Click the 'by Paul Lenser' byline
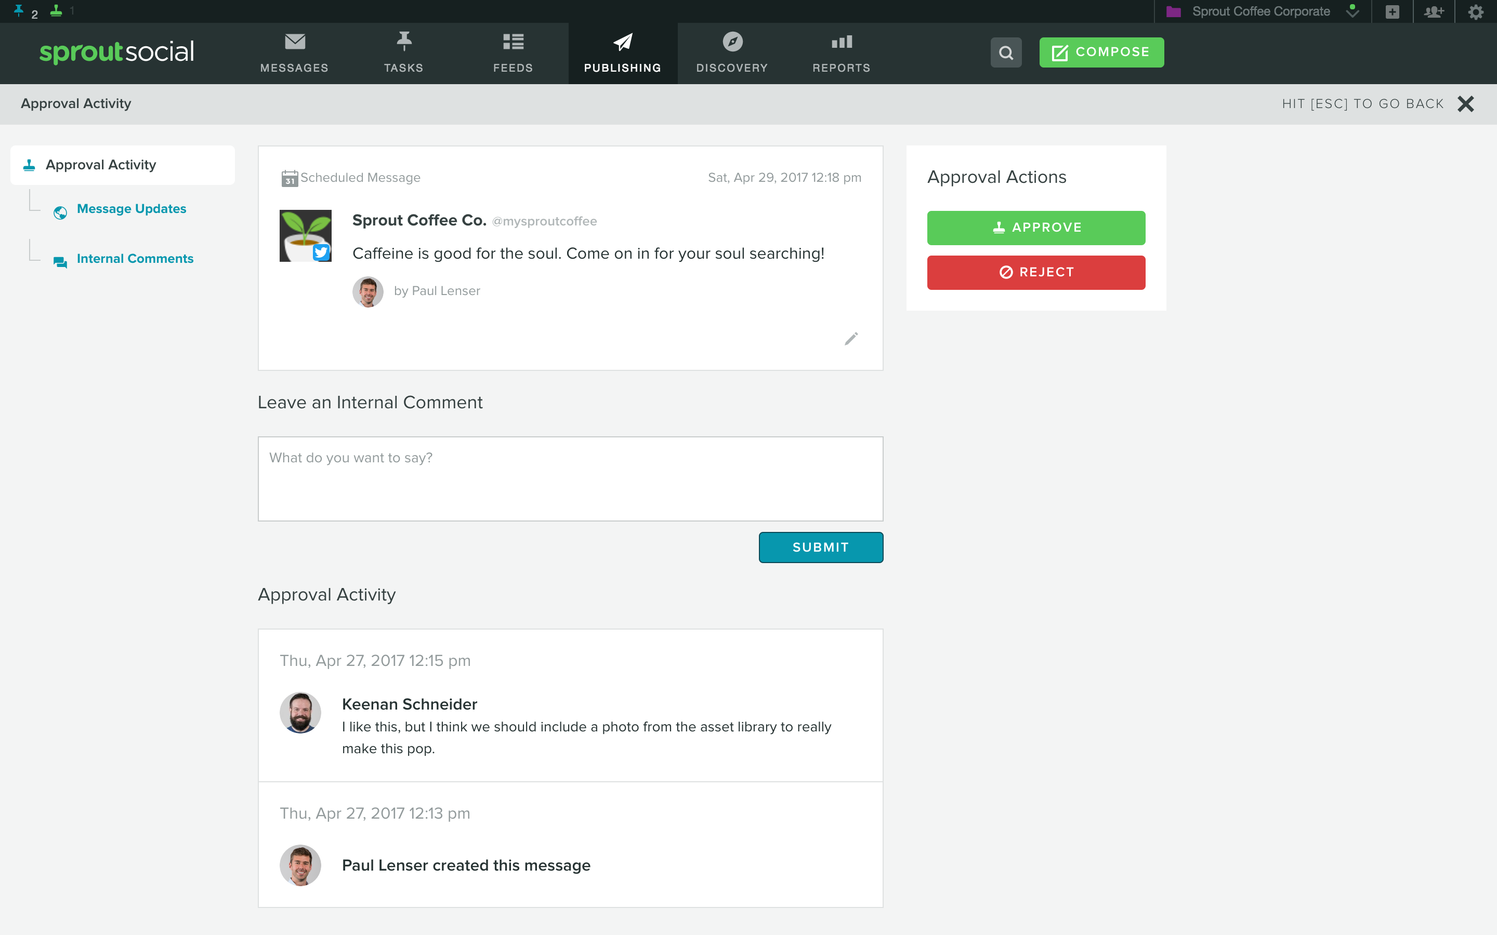The height and width of the screenshot is (935, 1497). [x=437, y=291]
